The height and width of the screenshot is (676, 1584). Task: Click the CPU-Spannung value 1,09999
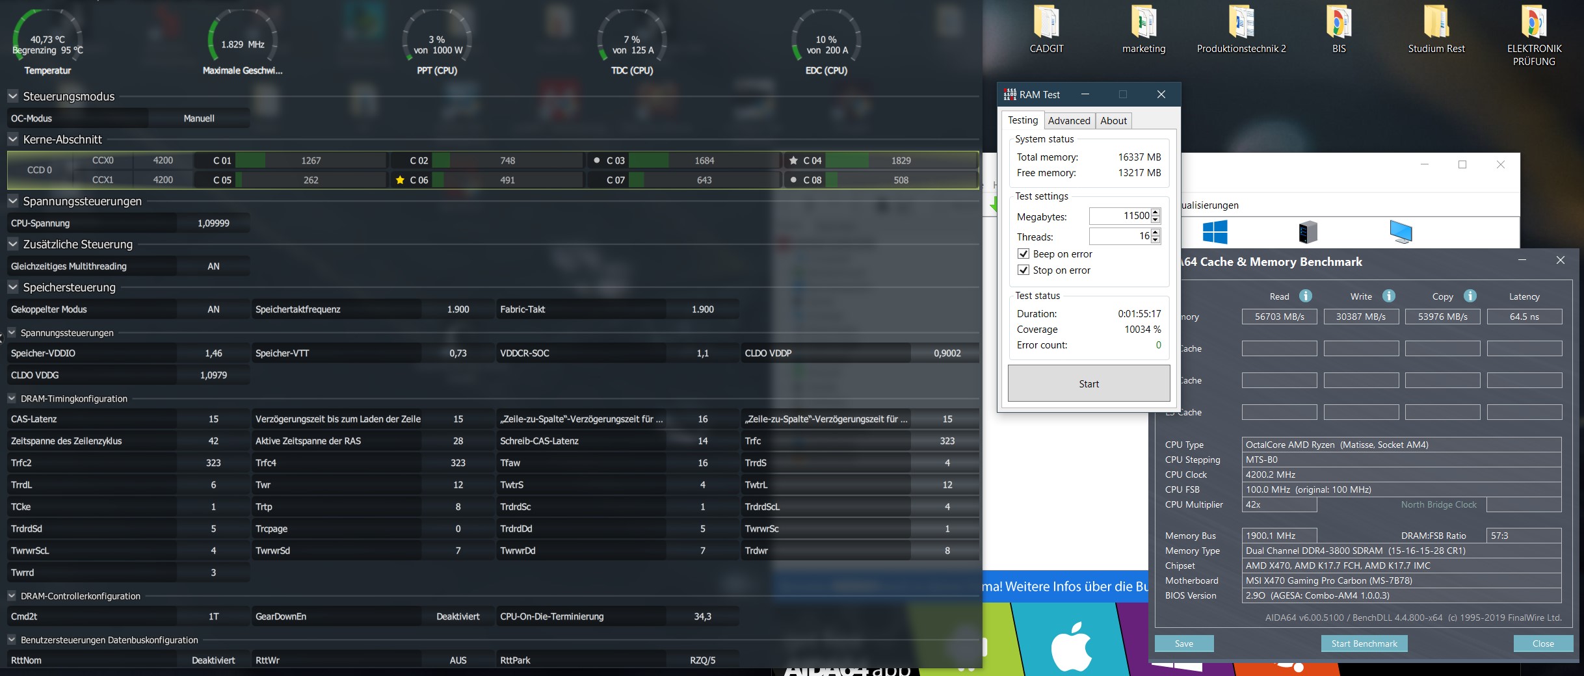(x=213, y=223)
